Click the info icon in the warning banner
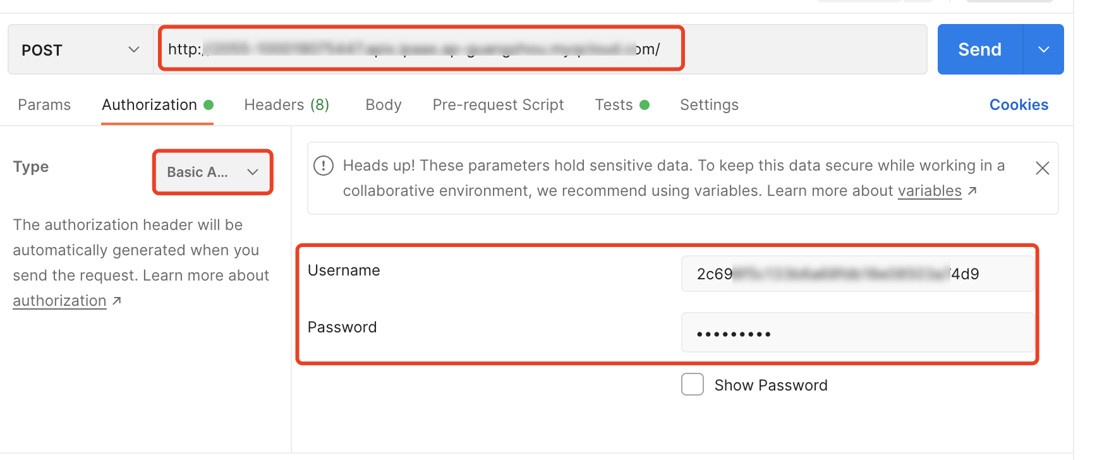Screen dimensions: 1102x460 324,166
